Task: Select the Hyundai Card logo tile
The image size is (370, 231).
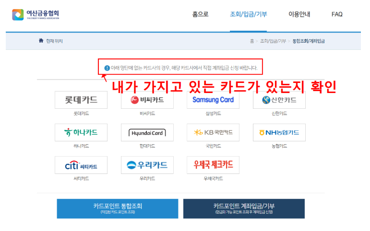Action: click(147, 132)
